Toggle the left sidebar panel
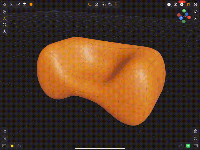The width and height of the screenshot is (200, 150). [4, 146]
